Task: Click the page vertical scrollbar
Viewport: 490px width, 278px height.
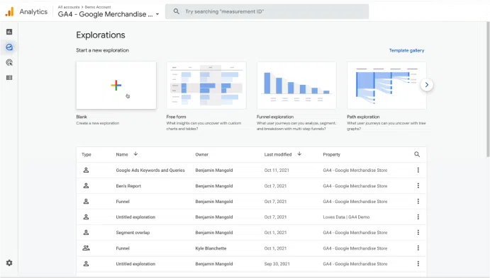Action: (488, 90)
